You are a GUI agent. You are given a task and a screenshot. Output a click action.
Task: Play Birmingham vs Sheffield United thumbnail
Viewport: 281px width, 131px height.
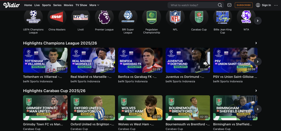tap(235, 108)
